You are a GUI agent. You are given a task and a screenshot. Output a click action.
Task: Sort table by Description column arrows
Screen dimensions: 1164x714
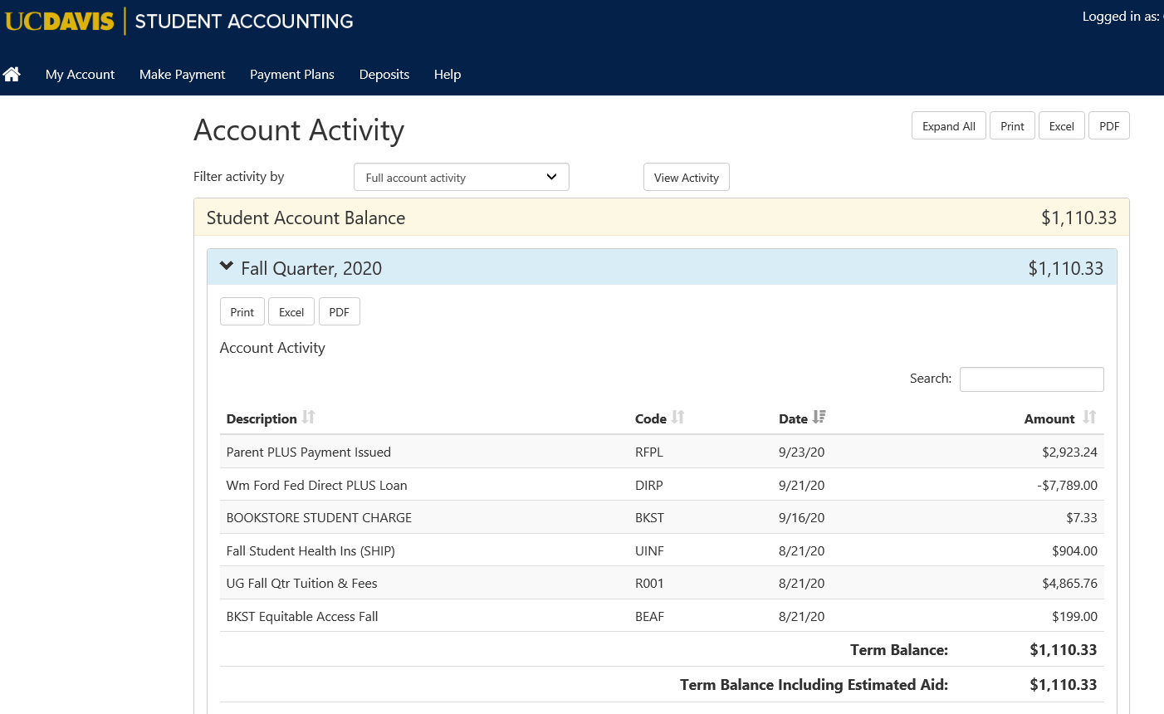pos(309,418)
